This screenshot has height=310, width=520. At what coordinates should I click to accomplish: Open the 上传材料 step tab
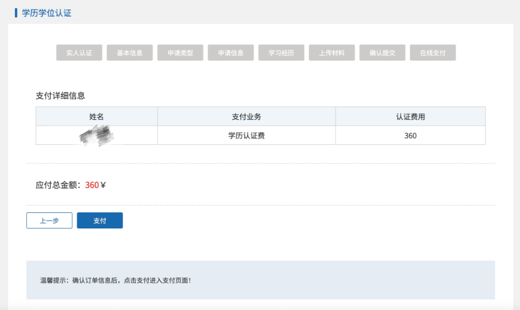(x=332, y=52)
